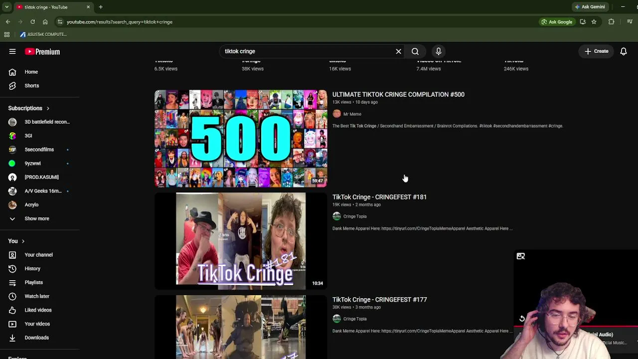Reload the page
638x359 pixels.
[33, 22]
